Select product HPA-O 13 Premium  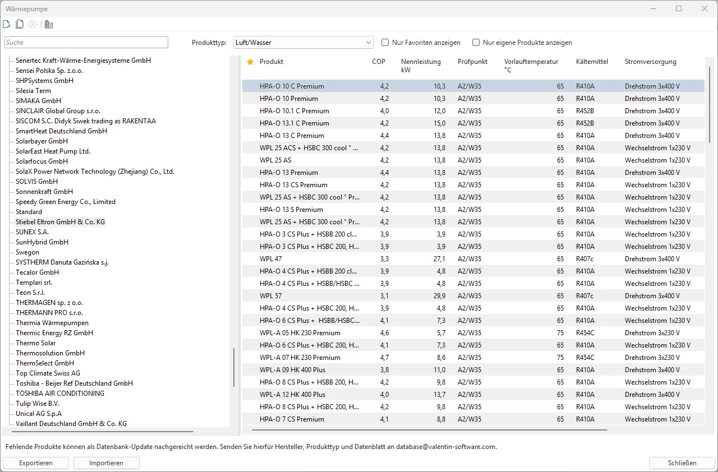click(x=287, y=172)
